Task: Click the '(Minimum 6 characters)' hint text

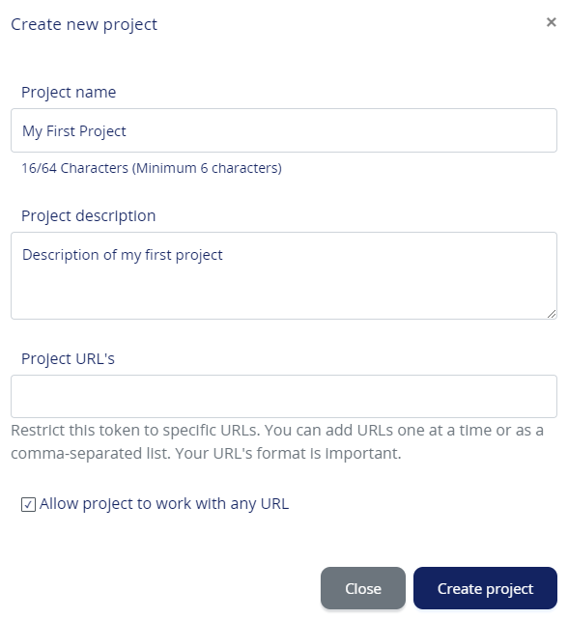Action: tap(207, 168)
